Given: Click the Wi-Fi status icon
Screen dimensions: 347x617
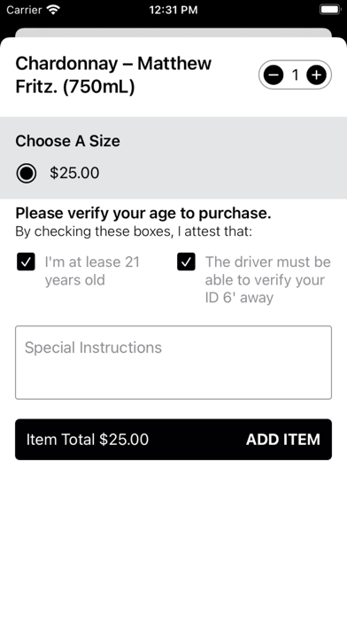Looking at the screenshot, I should coord(53,10).
